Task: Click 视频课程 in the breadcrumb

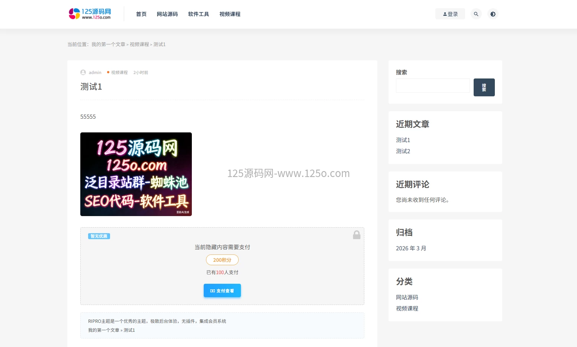Action: tap(139, 44)
